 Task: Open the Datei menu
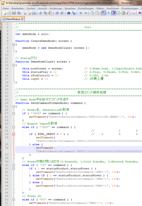(x=6, y=8)
